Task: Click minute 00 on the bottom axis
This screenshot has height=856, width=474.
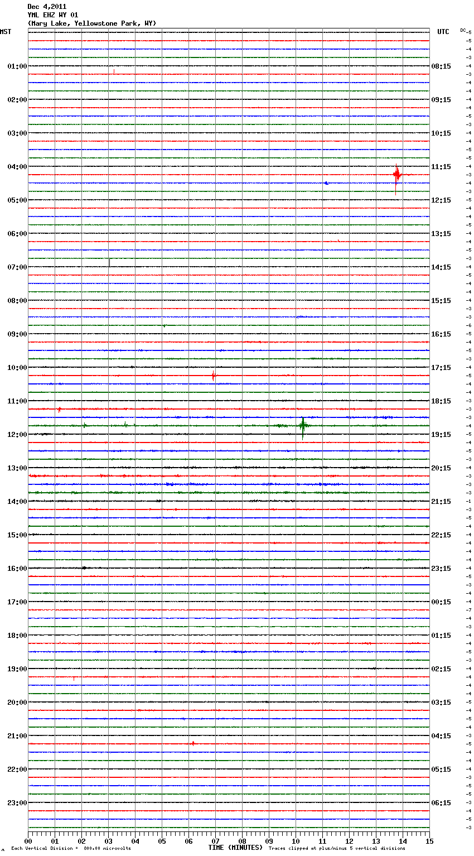Action: pyautogui.click(x=28, y=841)
